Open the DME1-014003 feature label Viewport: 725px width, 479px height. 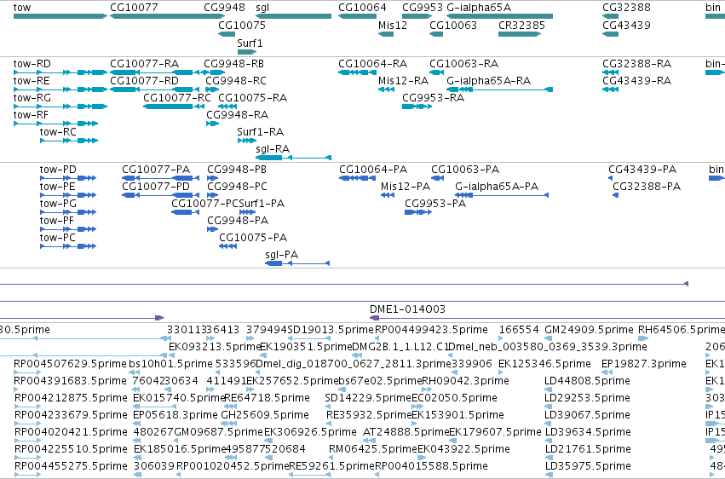pyautogui.click(x=407, y=309)
